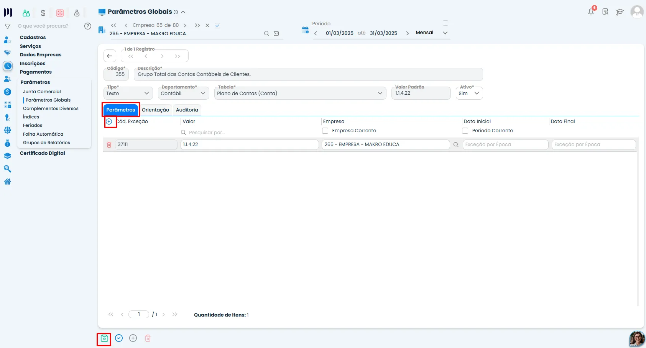Click the graduation cap training icon
Screen dimensions: 646x348
(x=620, y=12)
